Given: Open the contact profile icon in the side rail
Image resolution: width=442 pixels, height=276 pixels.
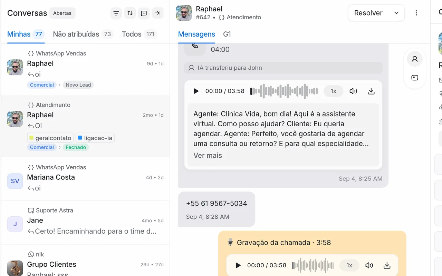Looking at the screenshot, I should coord(415,59).
